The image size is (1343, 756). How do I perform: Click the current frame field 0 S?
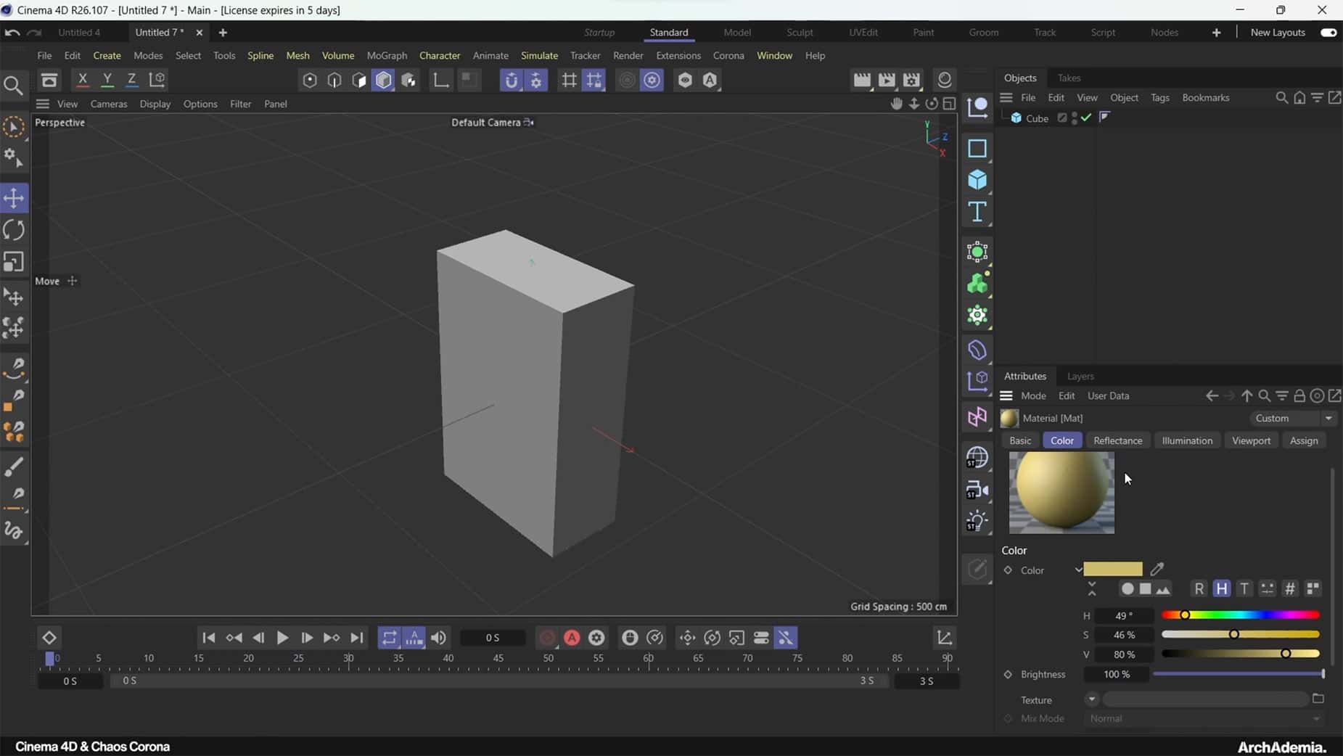pos(493,638)
